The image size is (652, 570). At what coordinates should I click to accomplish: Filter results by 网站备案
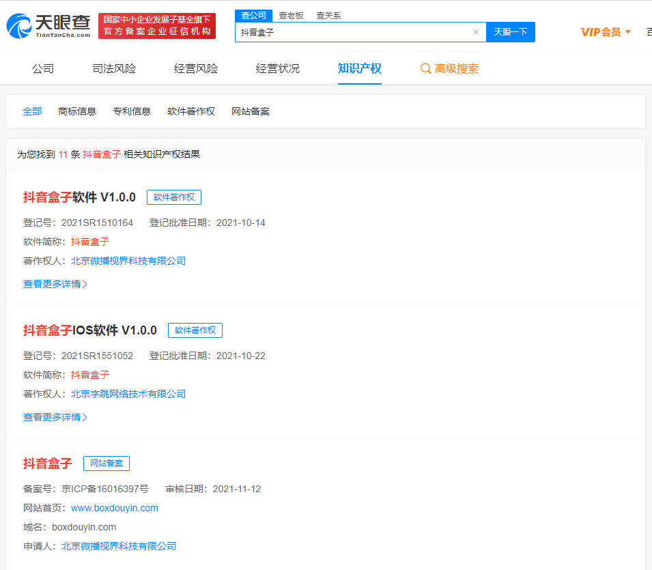point(251,111)
